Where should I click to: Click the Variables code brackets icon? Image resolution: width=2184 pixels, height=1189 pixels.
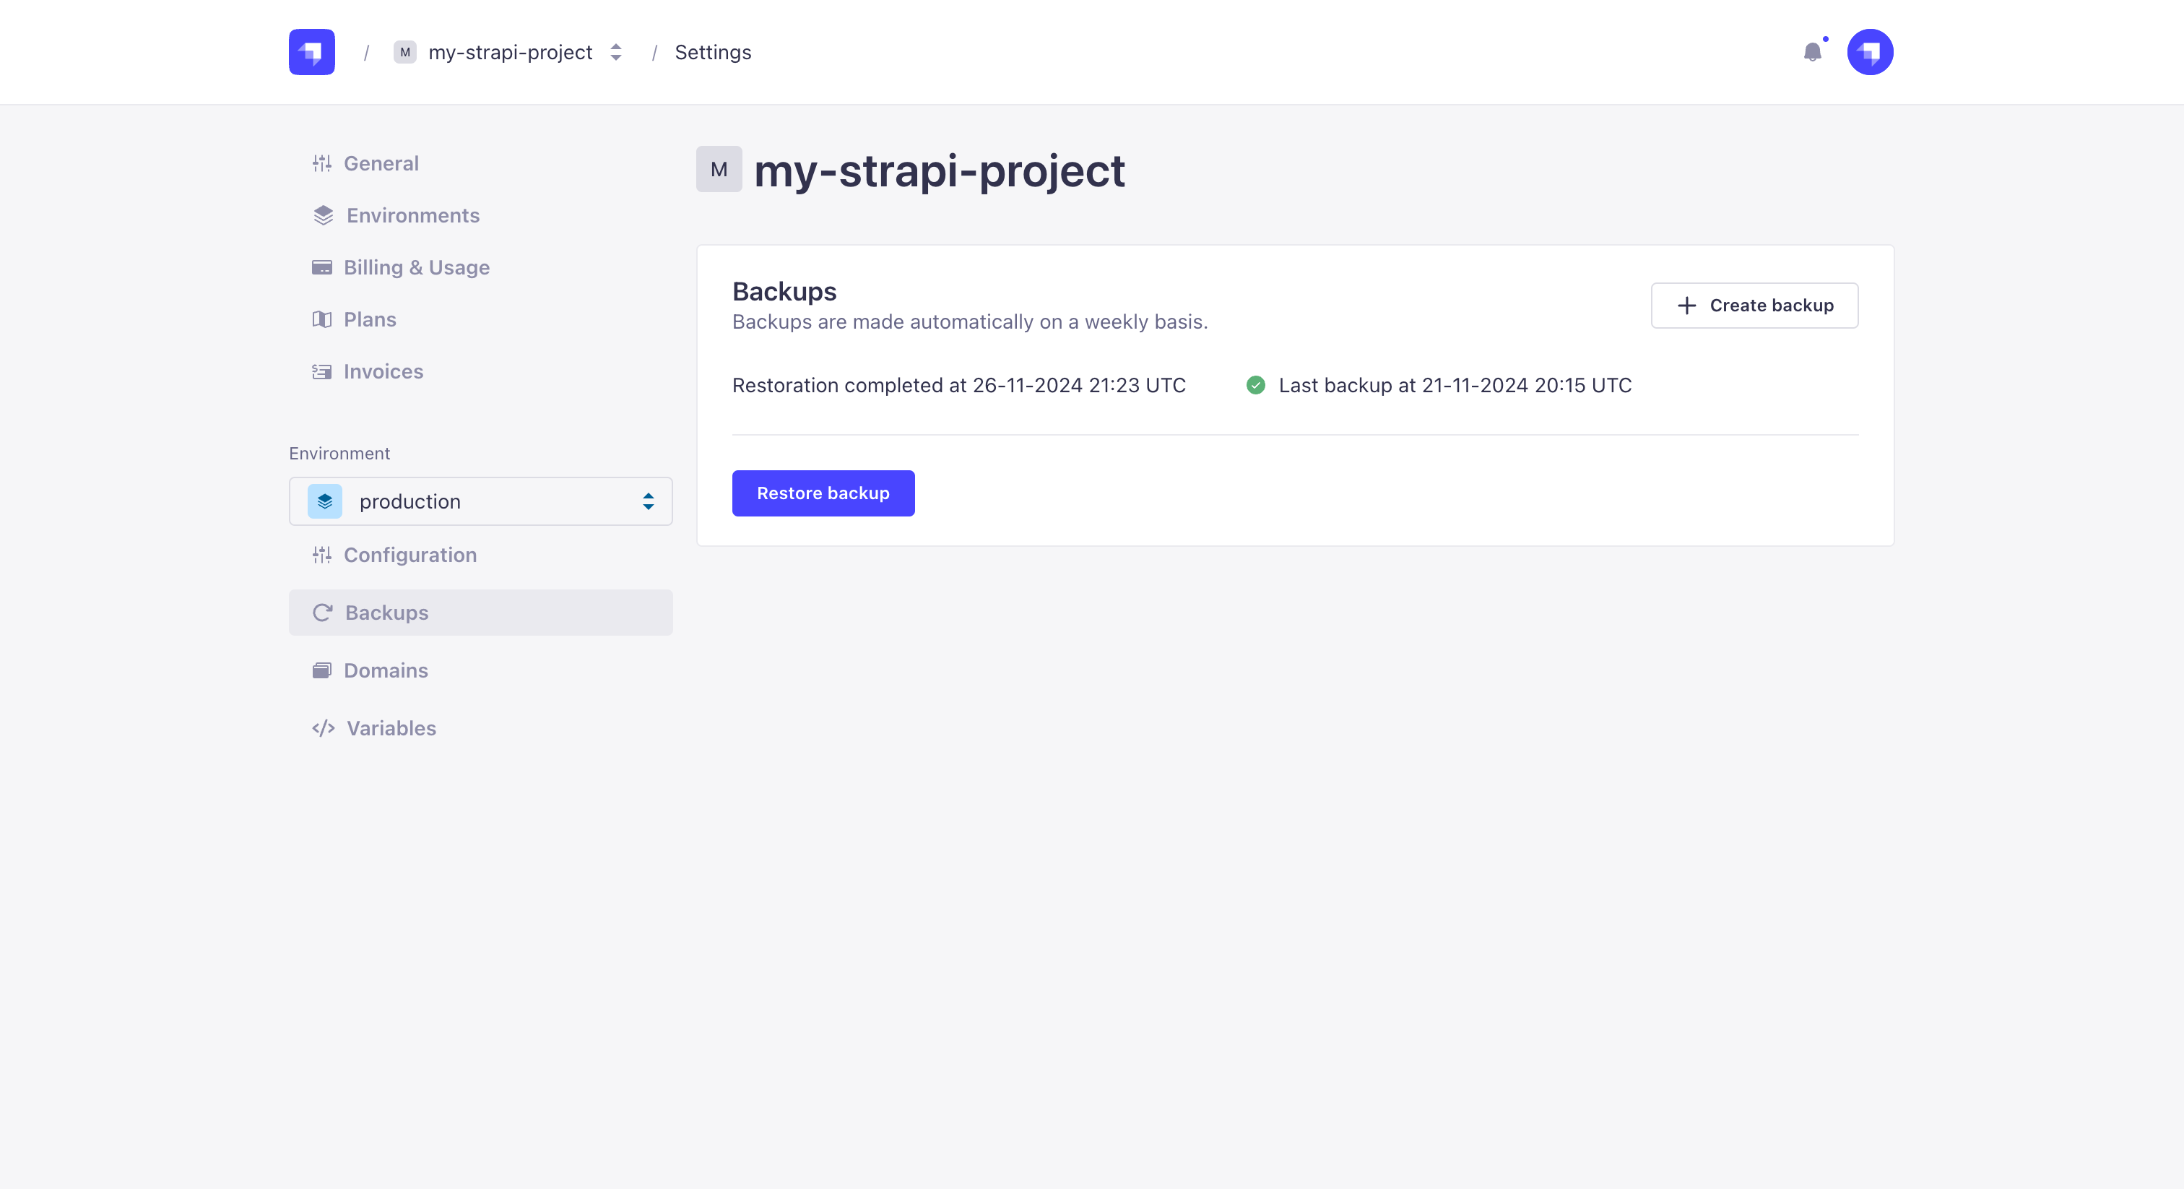[323, 728]
